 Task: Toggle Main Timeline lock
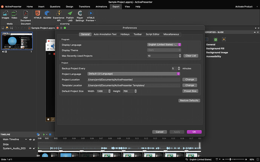tap(34, 139)
